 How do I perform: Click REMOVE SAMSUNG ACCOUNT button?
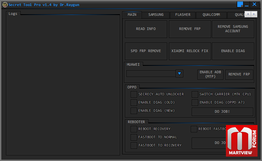coord(233,29)
